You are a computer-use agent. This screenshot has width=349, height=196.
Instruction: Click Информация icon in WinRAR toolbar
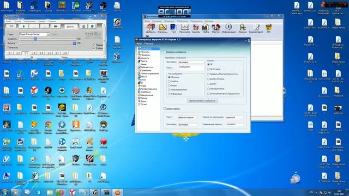coord(228,29)
